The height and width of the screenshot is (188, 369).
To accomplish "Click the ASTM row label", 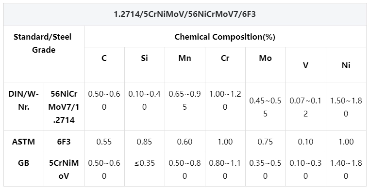I will point(23,142).
